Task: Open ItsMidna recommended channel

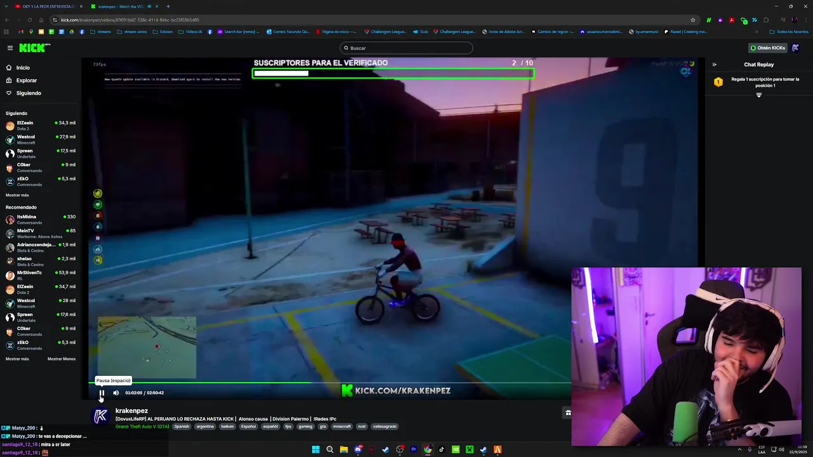Action: click(41, 220)
